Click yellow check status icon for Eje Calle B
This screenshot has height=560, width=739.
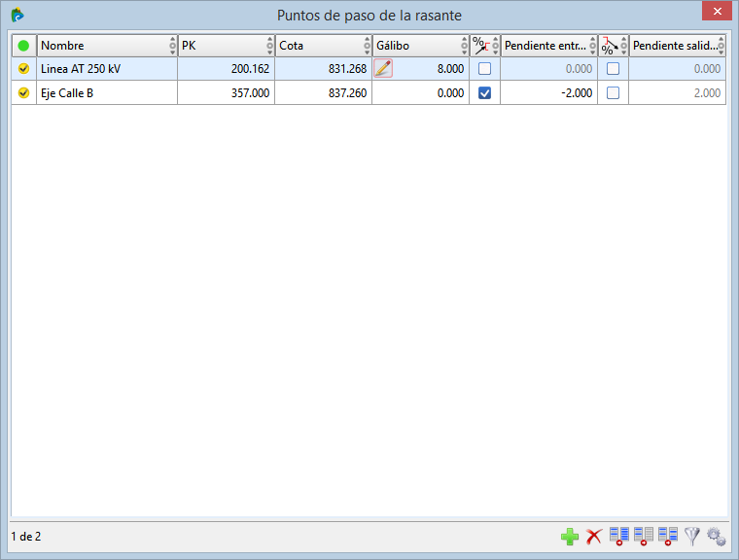[23, 93]
